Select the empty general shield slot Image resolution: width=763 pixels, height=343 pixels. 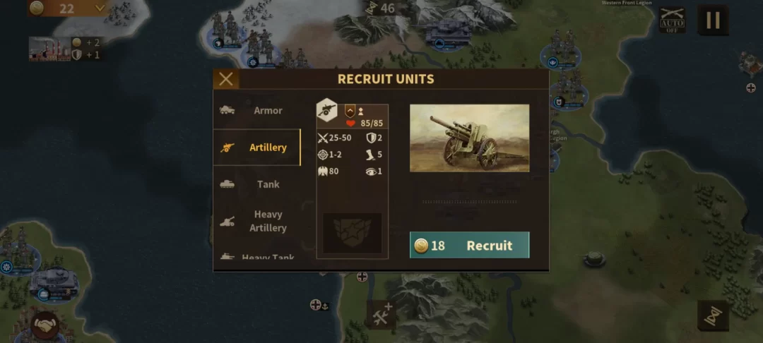(353, 233)
